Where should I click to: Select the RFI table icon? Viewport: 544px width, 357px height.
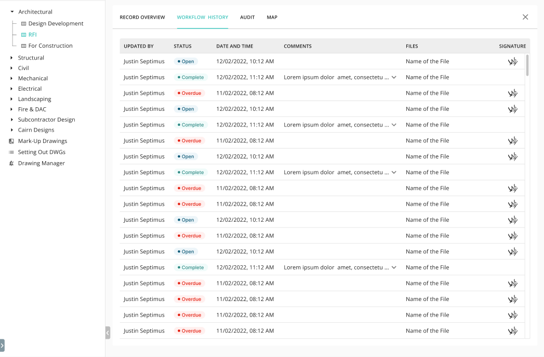tap(23, 35)
